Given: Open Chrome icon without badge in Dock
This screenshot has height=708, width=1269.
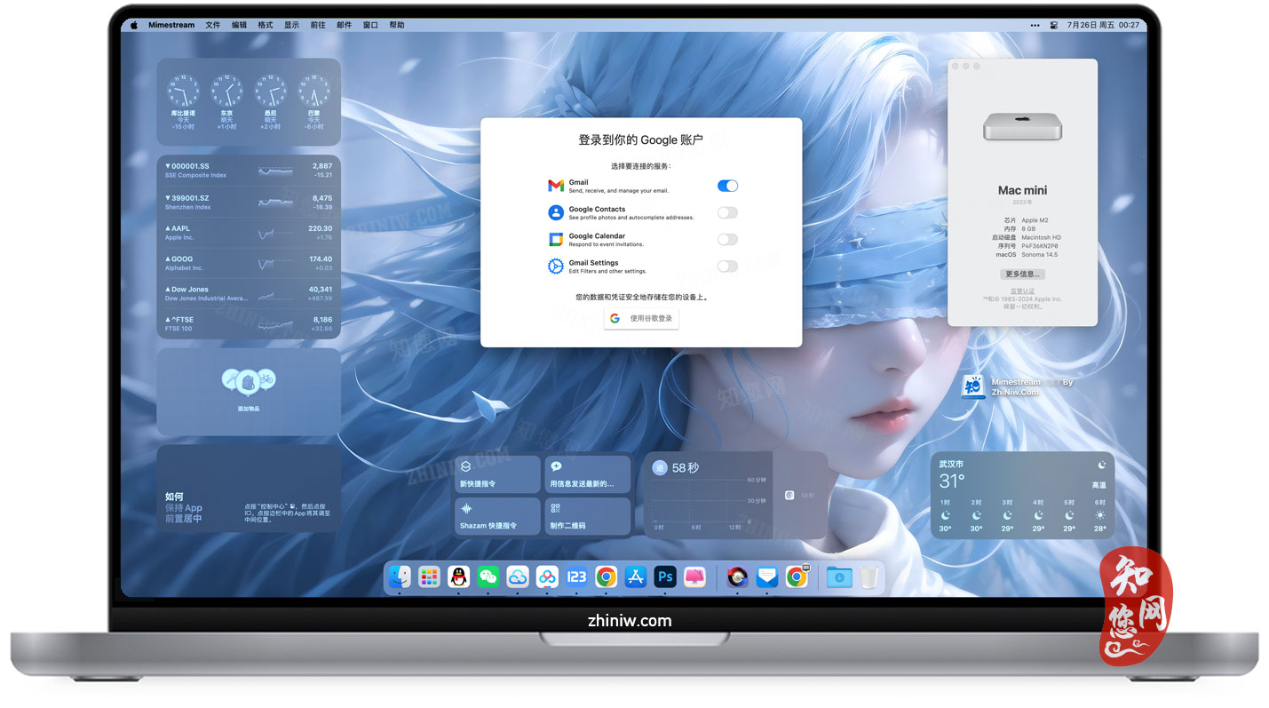Looking at the screenshot, I should [607, 577].
